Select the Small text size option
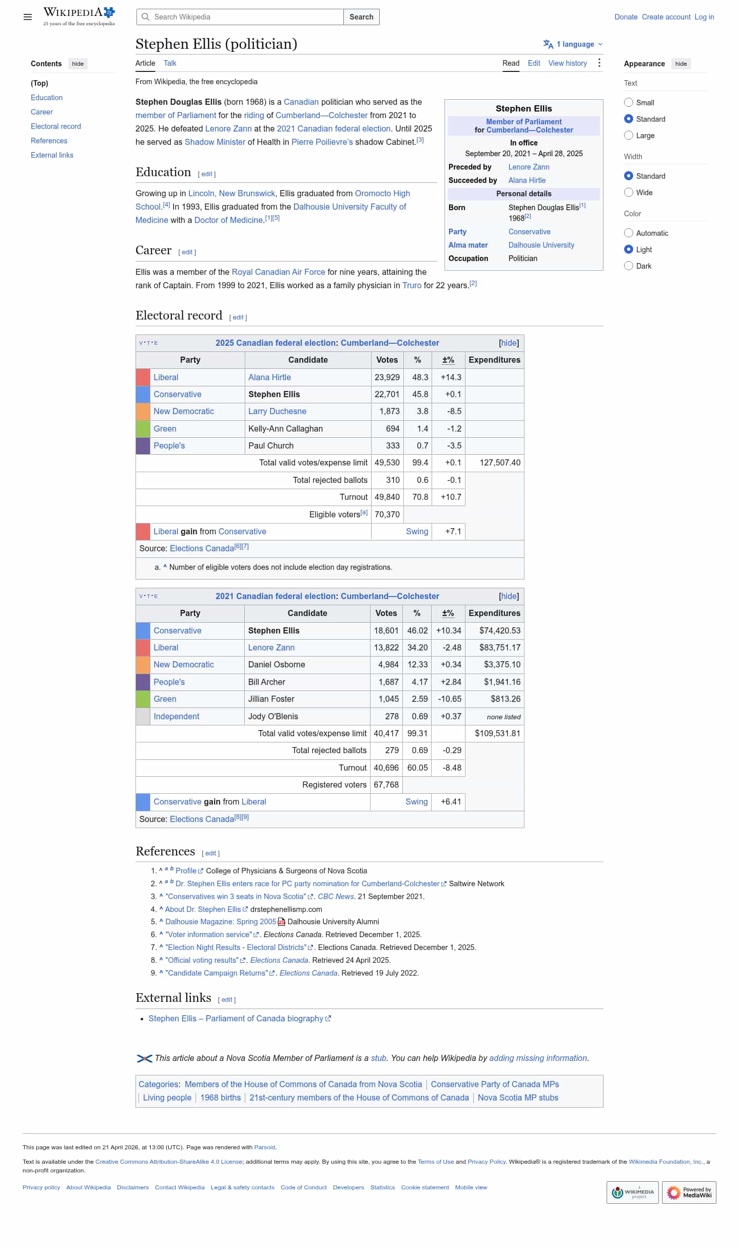Screen dimensions: 739x1249 click(628, 102)
